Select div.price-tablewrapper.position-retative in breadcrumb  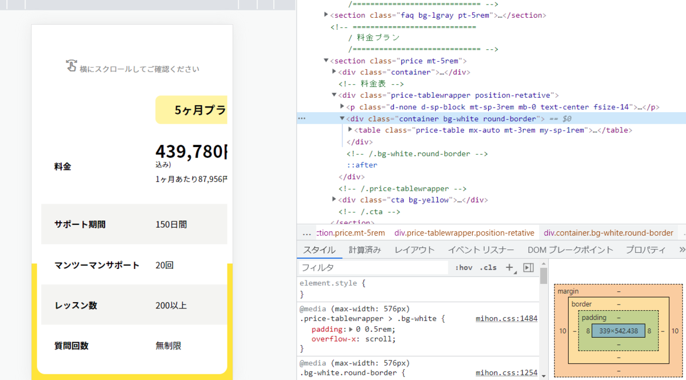coord(464,233)
